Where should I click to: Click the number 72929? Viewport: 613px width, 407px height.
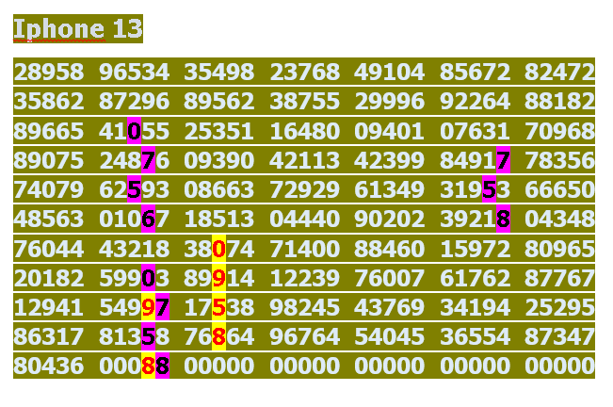tap(304, 190)
